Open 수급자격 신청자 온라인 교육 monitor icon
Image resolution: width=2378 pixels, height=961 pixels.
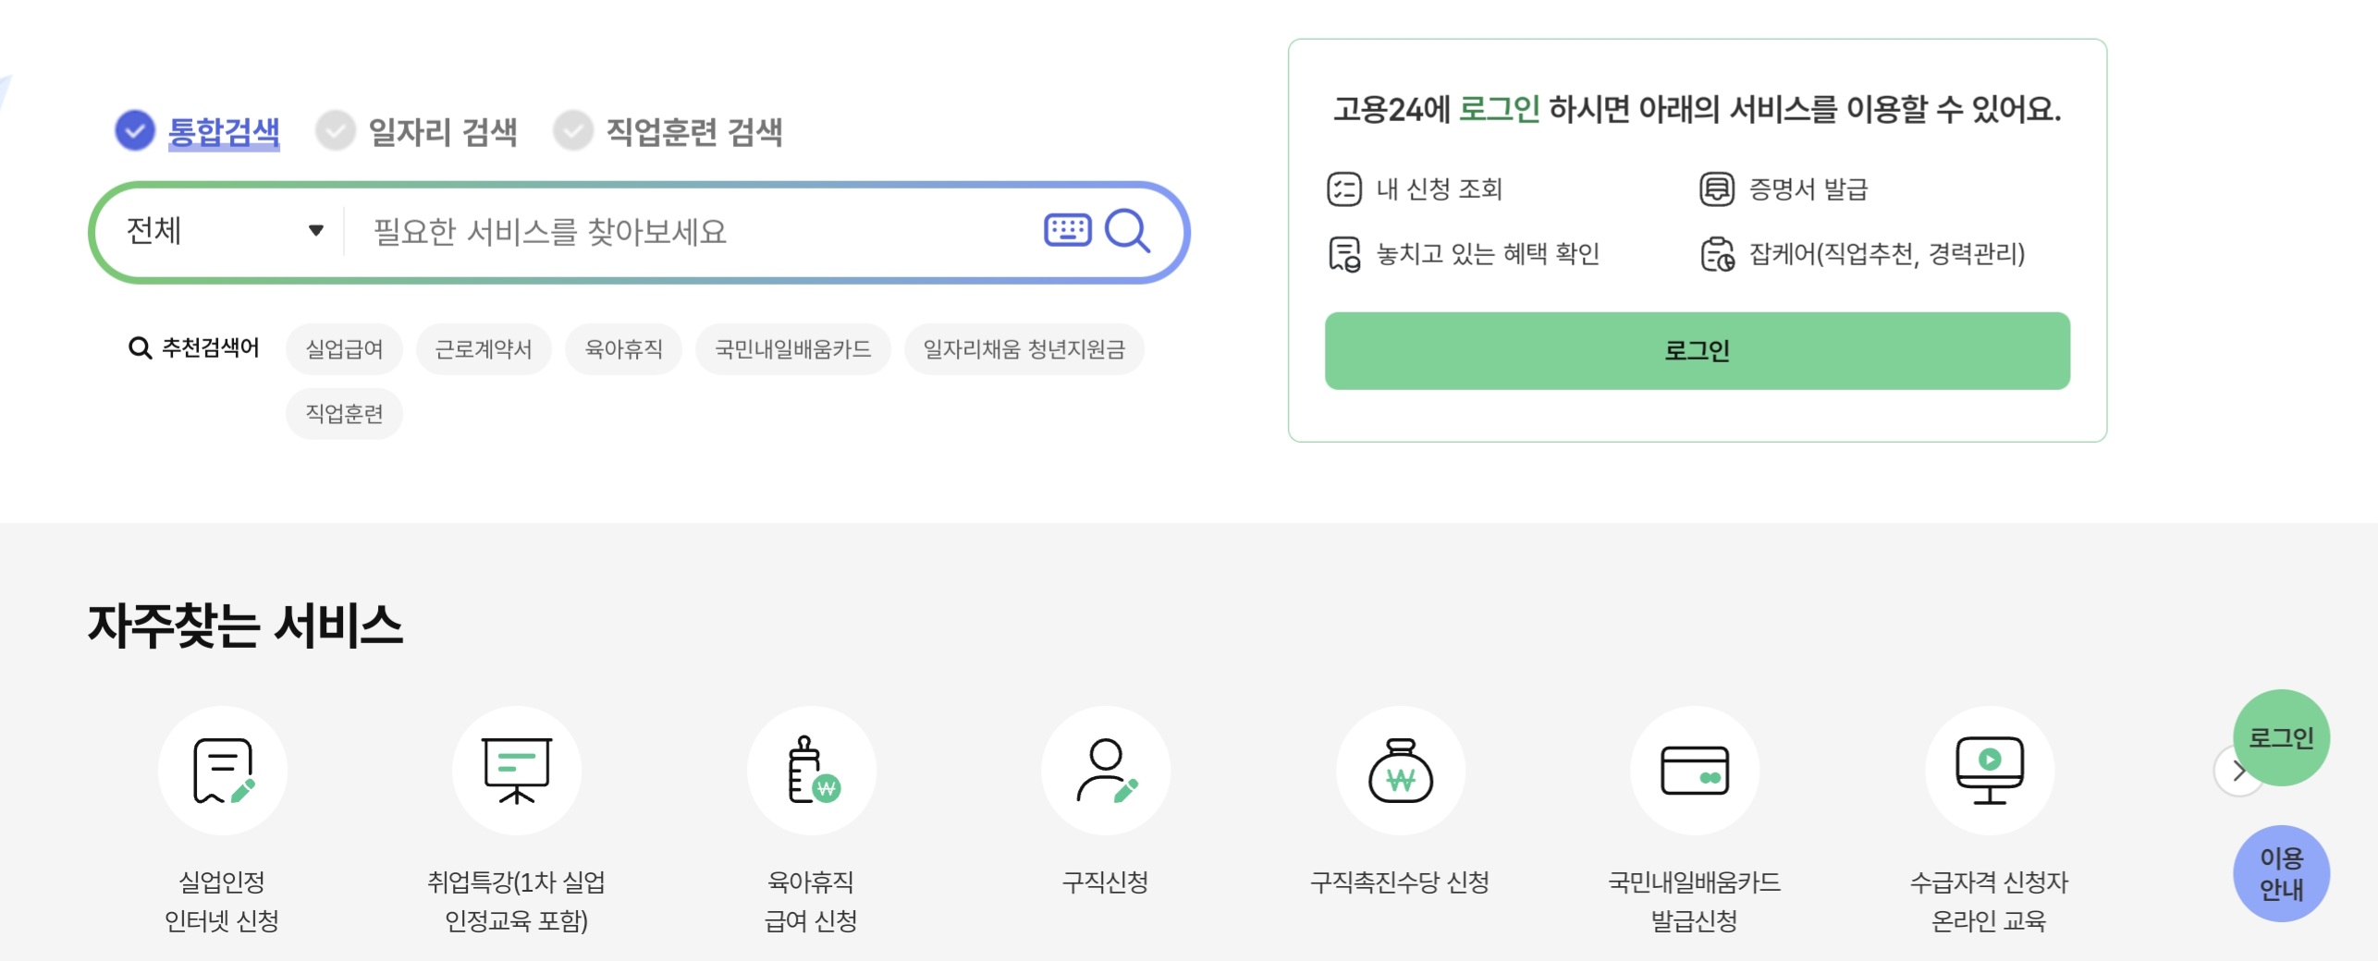pyautogui.click(x=1989, y=770)
